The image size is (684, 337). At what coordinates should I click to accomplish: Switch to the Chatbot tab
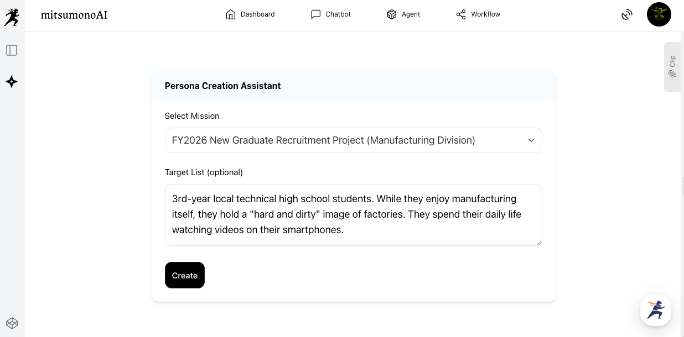click(x=331, y=14)
